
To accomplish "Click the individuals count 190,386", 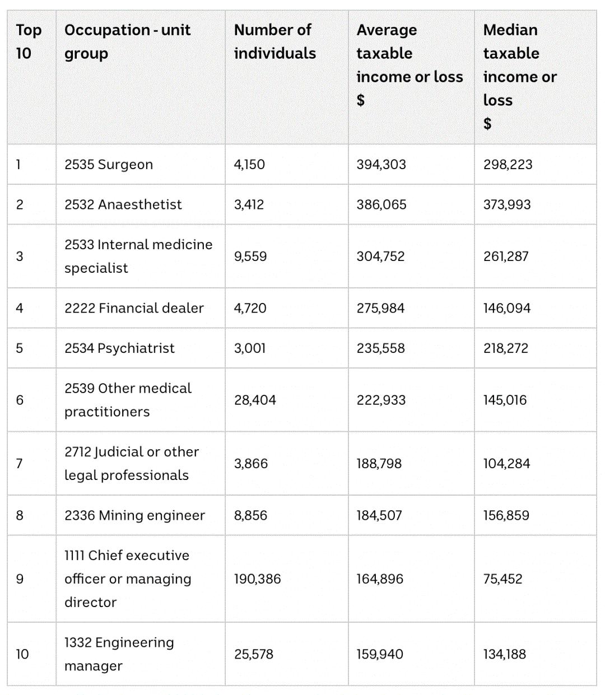I will 258,579.
